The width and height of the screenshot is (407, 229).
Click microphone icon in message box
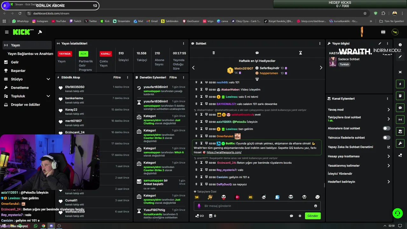click(x=199, y=206)
